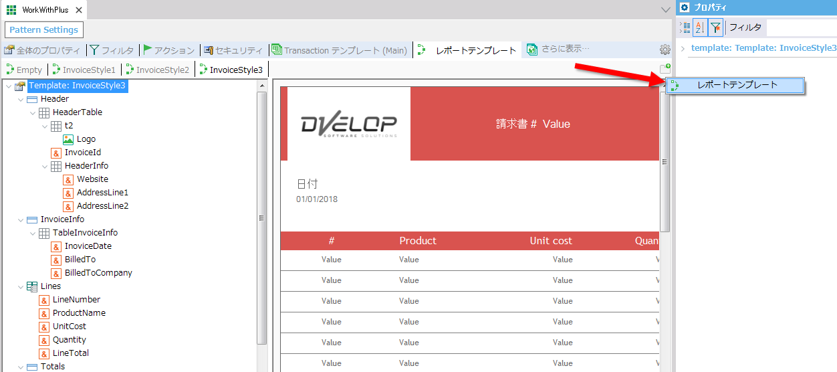Image resolution: width=837 pixels, height=372 pixels.
Task: Select レポートテンプレート in the popup menu
Action: 737,85
